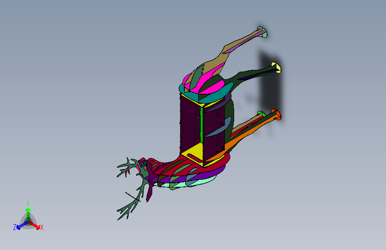This screenshot has width=386, height=250.
Task: Click the green Y axis of the orientation triad
Action: click(28, 214)
